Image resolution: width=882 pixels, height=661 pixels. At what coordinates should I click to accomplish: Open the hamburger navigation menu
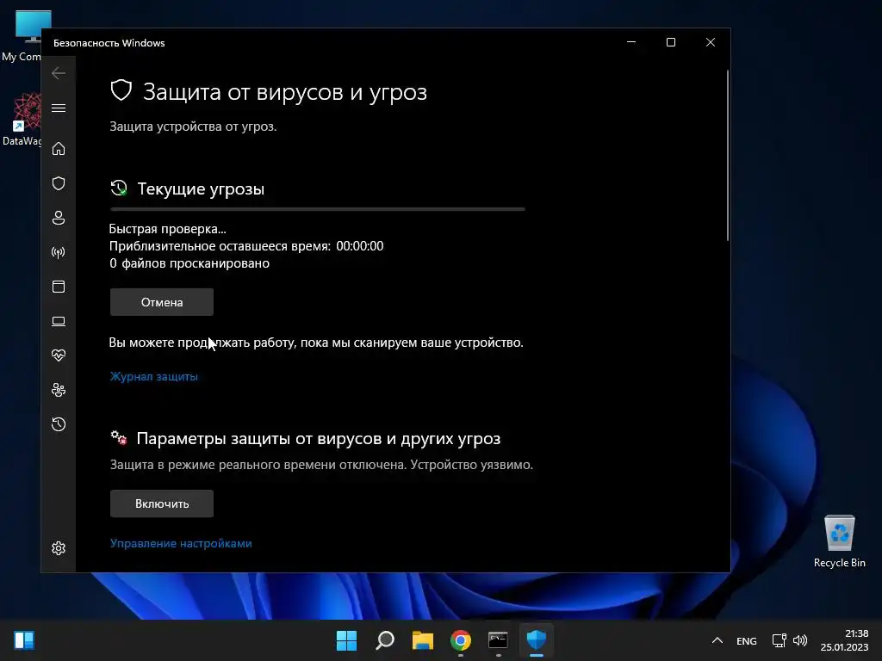tap(59, 108)
